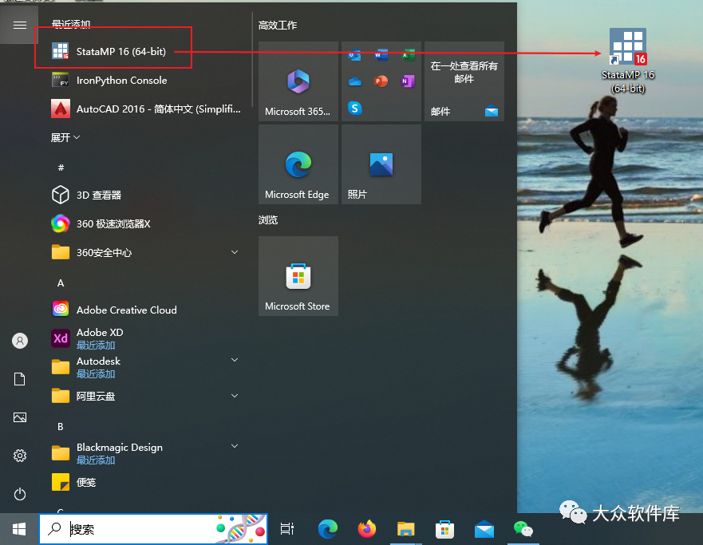Open Skype icon in Office tile group
703x545 pixels.
(354, 108)
